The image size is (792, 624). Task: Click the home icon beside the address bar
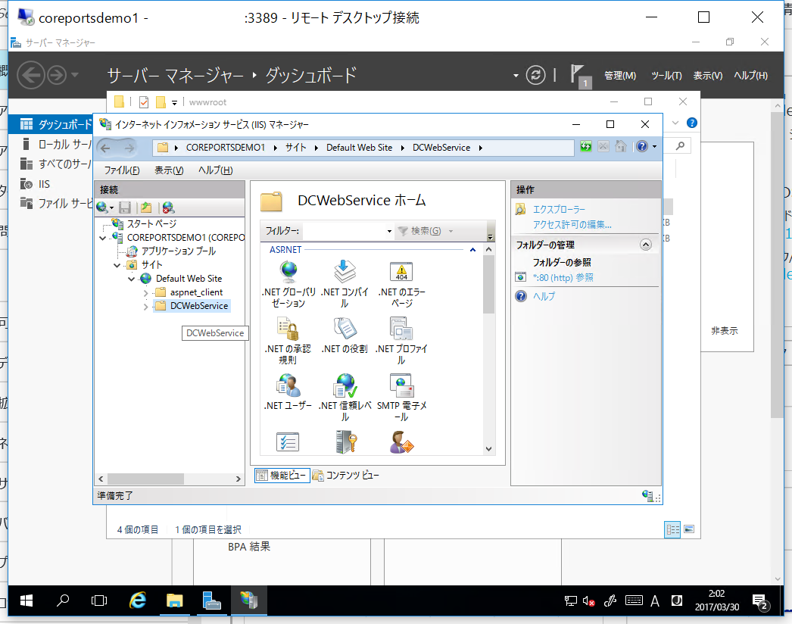621,147
